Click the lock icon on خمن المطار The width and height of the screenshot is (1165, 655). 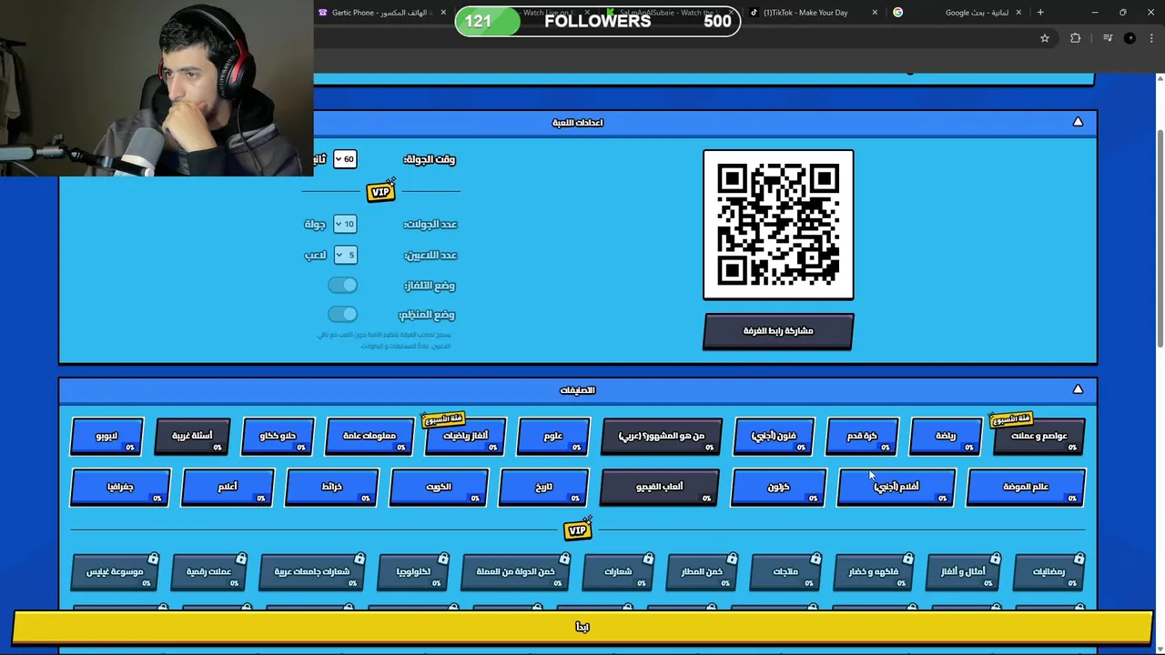(x=732, y=559)
